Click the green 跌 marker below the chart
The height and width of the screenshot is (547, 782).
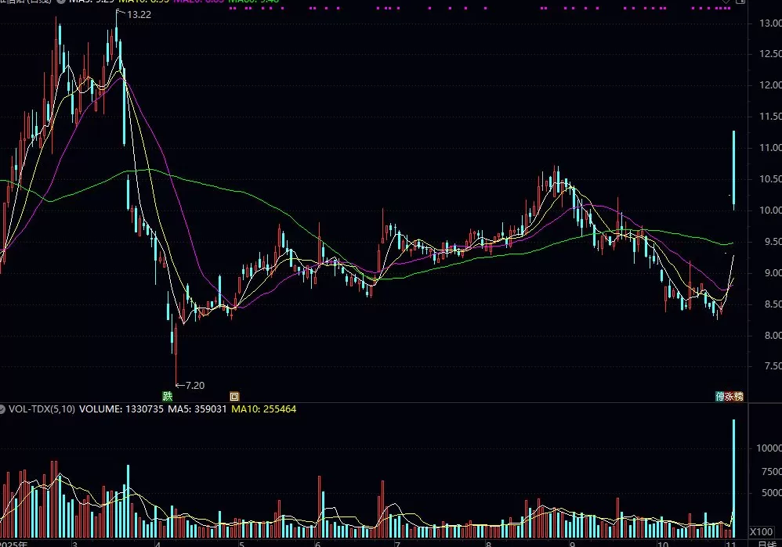pos(166,396)
